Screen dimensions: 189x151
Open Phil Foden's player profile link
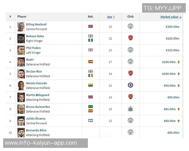click(33, 48)
